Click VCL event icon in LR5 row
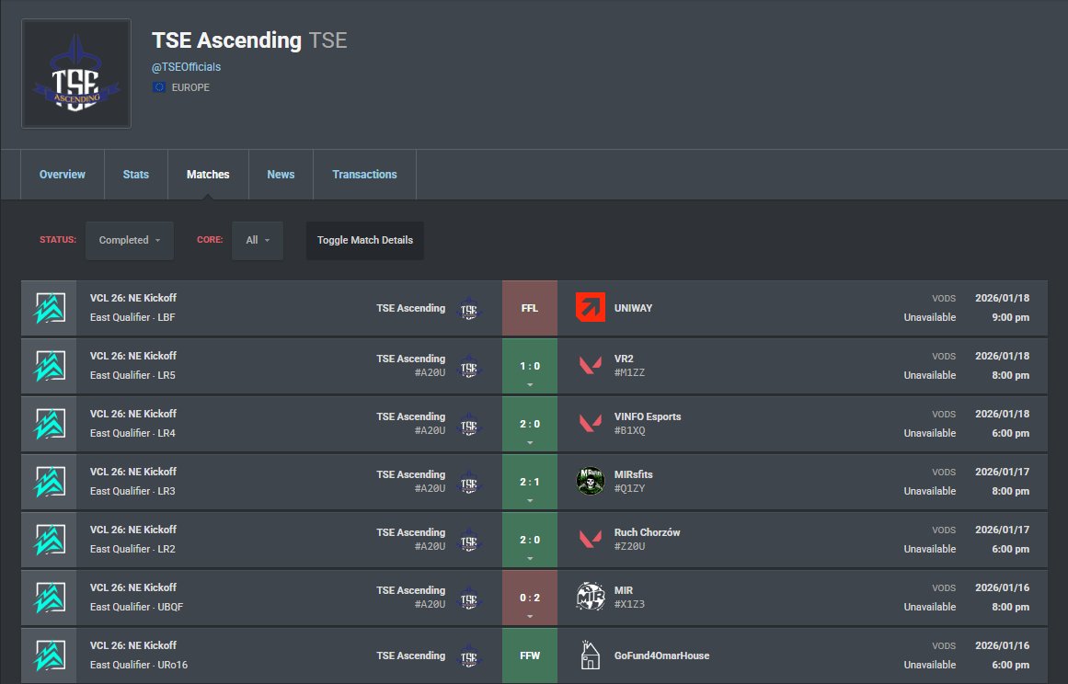 50,366
